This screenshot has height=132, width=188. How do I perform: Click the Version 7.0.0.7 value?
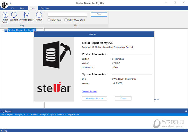click(116, 63)
